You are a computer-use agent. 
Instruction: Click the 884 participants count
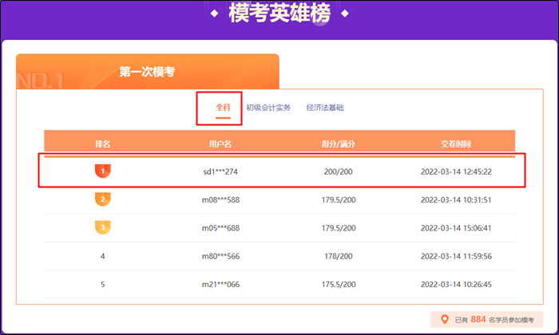(478, 319)
